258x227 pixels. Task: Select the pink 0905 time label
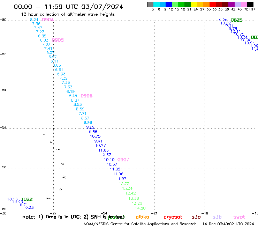point(58,40)
